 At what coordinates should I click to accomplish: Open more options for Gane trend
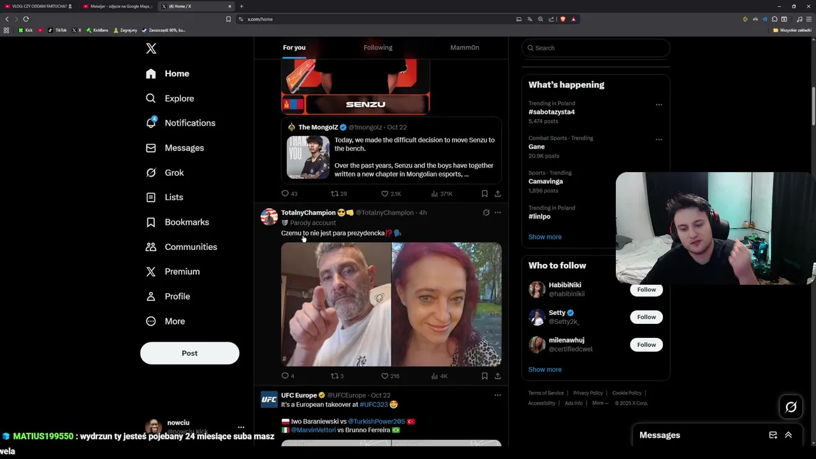point(659,140)
